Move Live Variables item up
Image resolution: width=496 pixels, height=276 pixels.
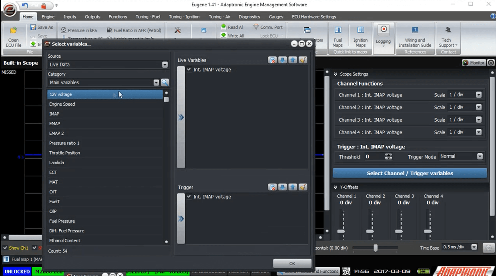coord(293,60)
